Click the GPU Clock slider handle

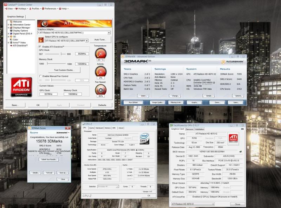coord(61,54)
